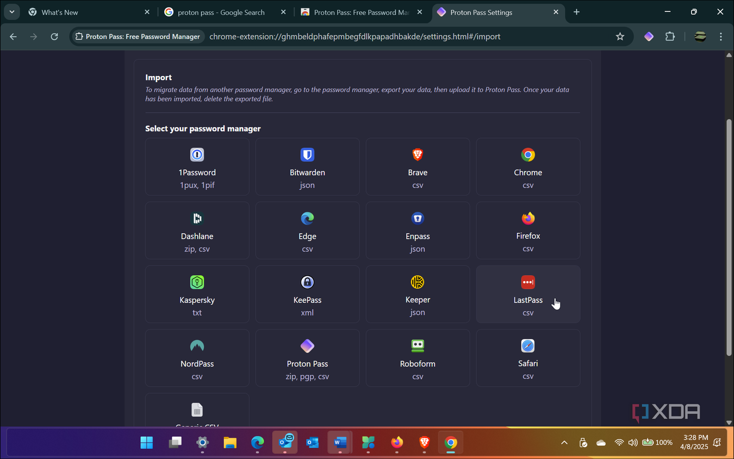
Task: Open File Explorer from taskbar
Action: click(230, 443)
